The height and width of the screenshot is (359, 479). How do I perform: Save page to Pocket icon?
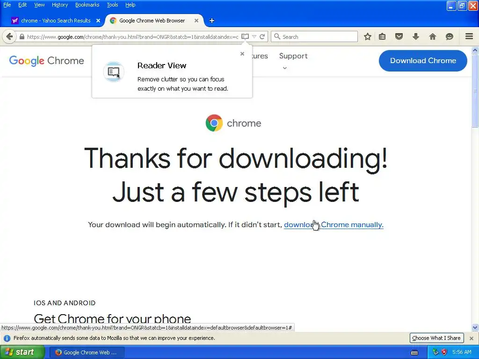(x=399, y=36)
